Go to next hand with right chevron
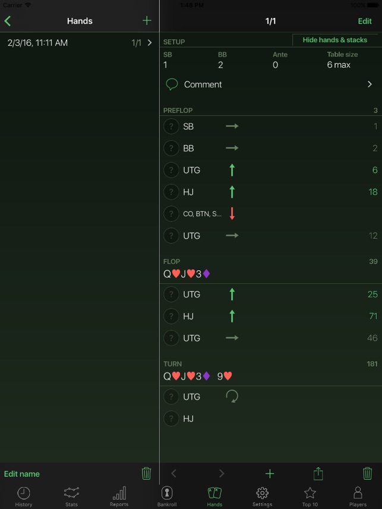 pos(222,473)
